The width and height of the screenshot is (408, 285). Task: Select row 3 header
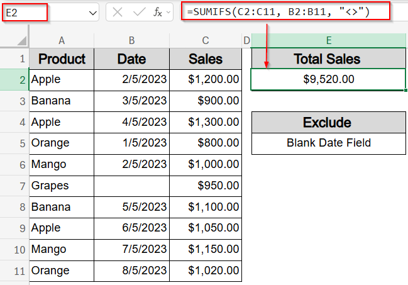(14, 101)
